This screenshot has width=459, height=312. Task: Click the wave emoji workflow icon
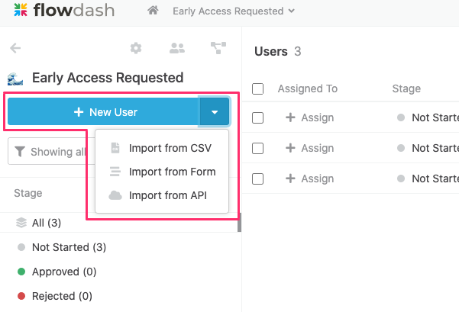coord(15,79)
